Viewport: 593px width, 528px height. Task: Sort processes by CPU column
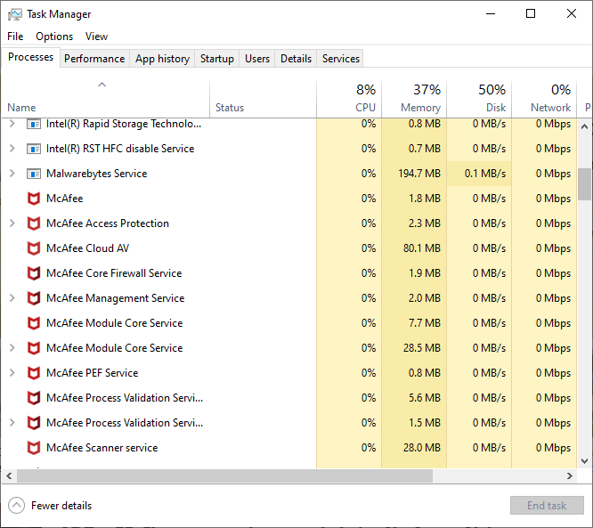point(349,98)
